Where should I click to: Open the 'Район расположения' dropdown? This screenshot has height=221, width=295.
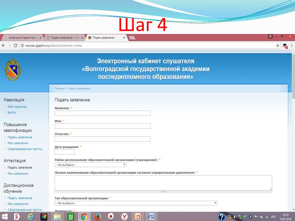[x=90, y=165]
